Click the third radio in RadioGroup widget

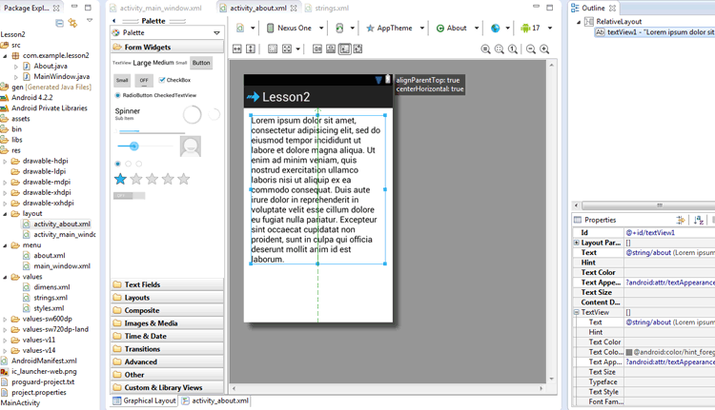coord(138,164)
